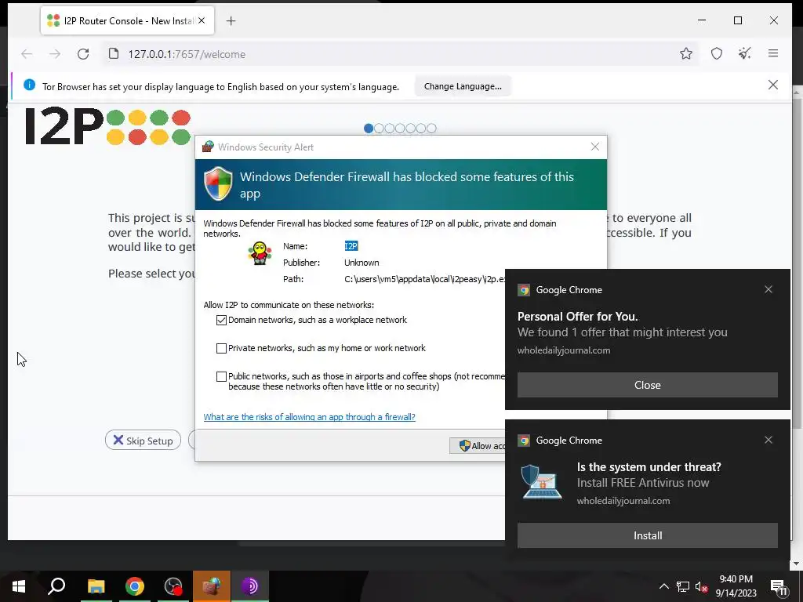Open File Explorer from the taskbar
This screenshot has height=602, width=803.
[96, 586]
